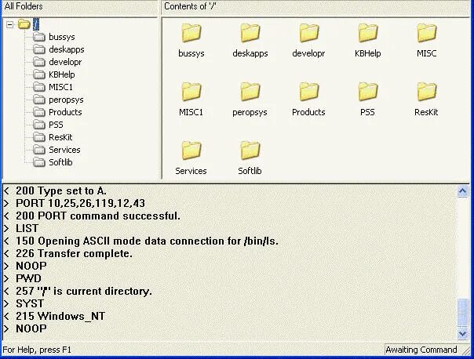Viewport: 474px width, 359px height.
Task: Collapse the root folder tree node
Action: point(10,24)
